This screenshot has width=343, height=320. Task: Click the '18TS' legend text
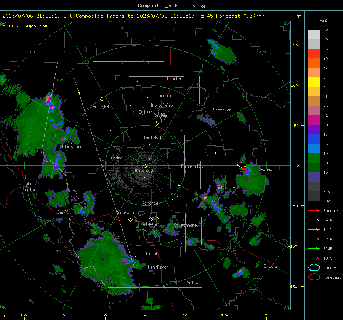click(x=328, y=258)
